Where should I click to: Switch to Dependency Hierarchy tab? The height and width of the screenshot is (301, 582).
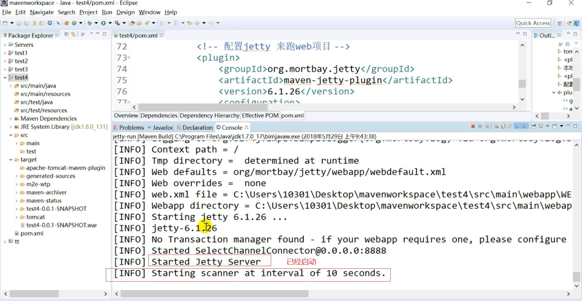(210, 115)
